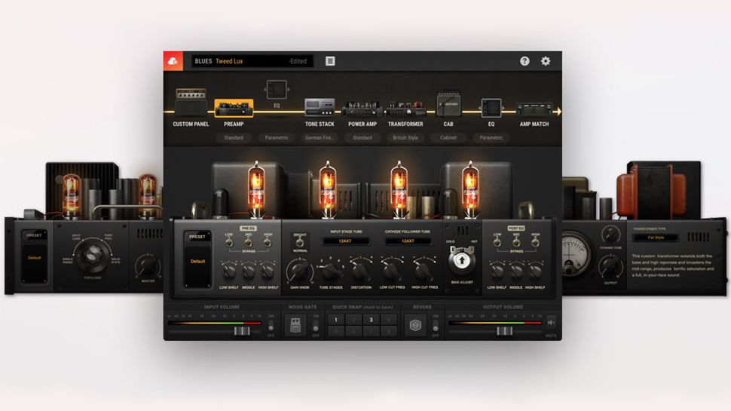This screenshot has width=731, height=411.
Task: Select the Power Amp module
Action: point(362,109)
